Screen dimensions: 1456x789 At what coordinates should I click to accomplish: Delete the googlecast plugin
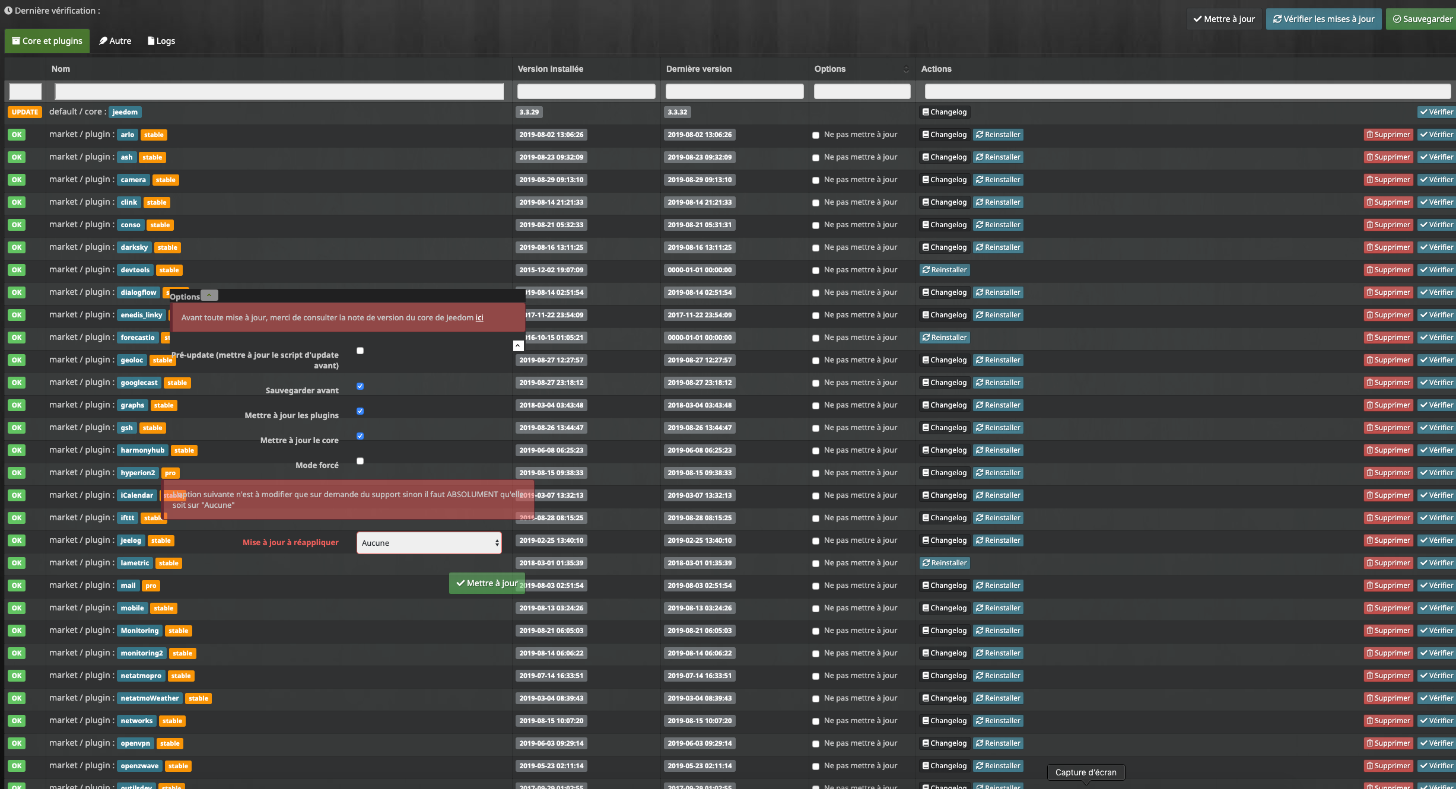(x=1388, y=383)
